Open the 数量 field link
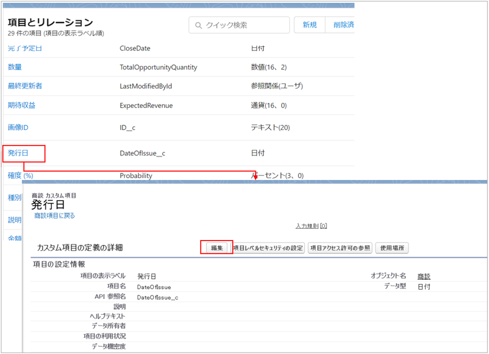 click(15, 67)
